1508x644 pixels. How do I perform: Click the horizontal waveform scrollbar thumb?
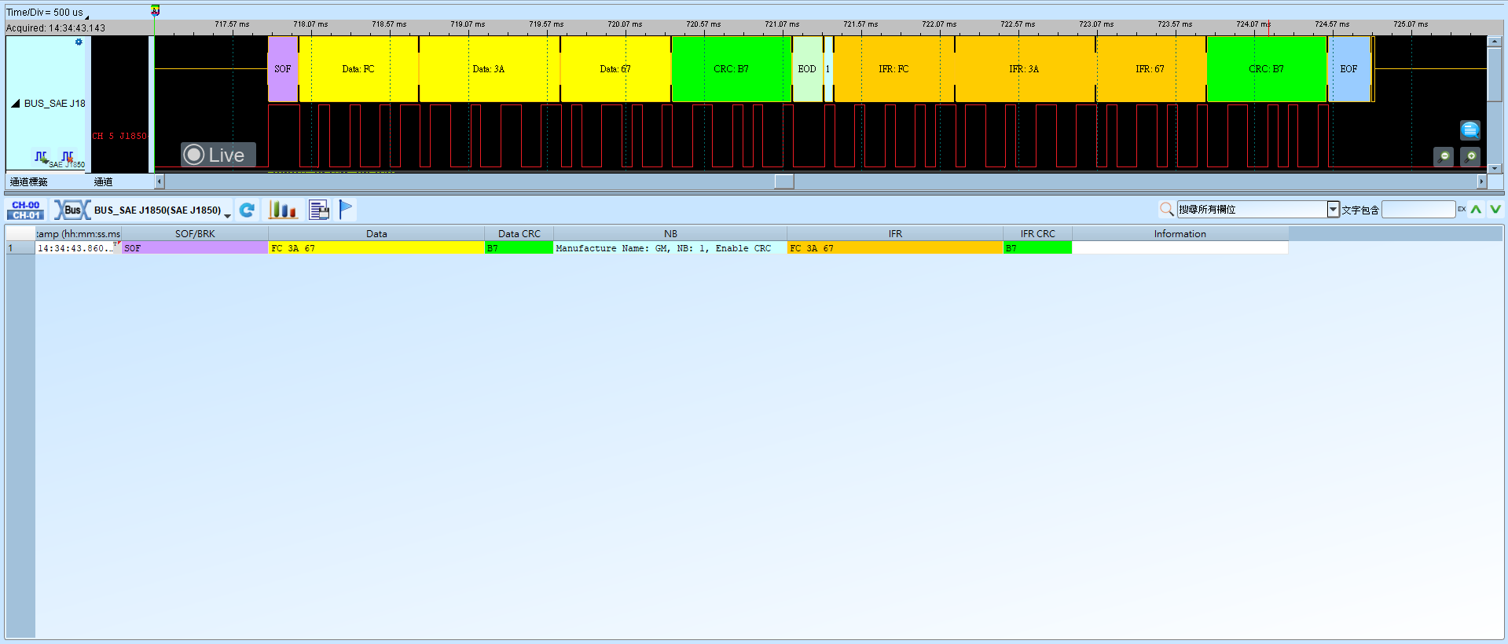[784, 181]
